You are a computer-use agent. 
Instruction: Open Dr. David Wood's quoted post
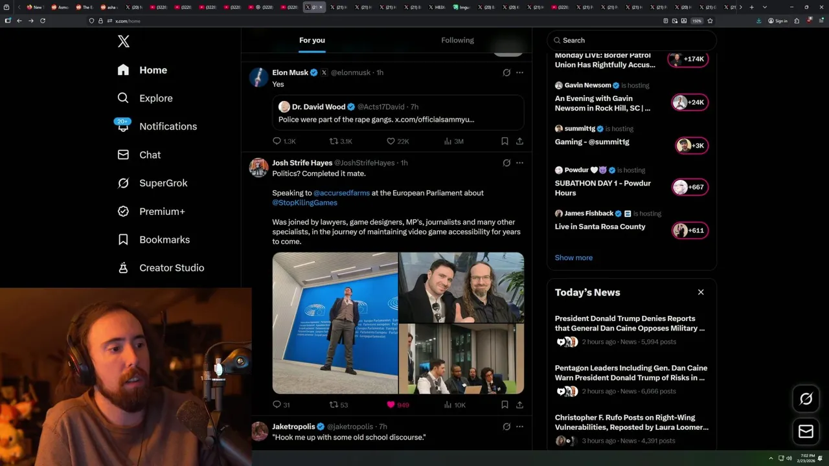click(x=398, y=113)
